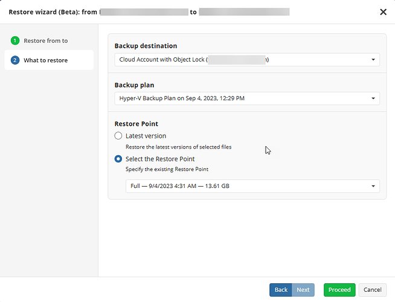Close the Restore wizard with the X
Image resolution: width=395 pixels, height=302 pixels.
[383, 11]
